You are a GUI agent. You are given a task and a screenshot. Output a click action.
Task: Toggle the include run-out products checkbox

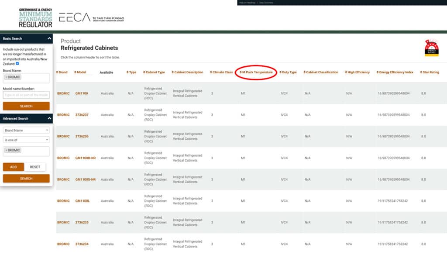(17, 63)
